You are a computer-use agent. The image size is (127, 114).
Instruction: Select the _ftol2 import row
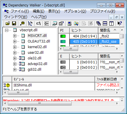click(x=89, y=36)
